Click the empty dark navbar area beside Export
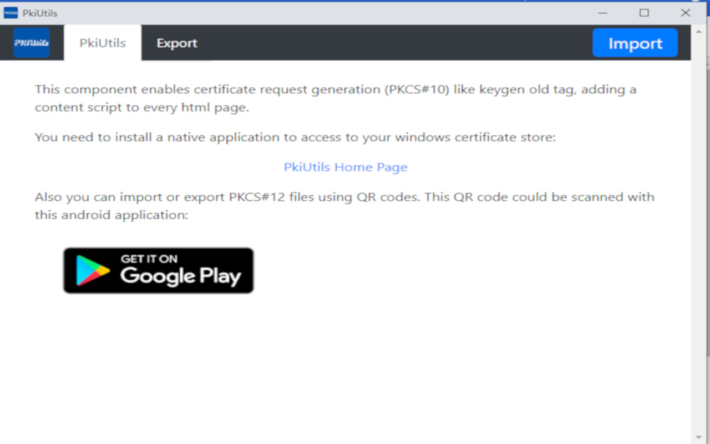 coord(388,43)
